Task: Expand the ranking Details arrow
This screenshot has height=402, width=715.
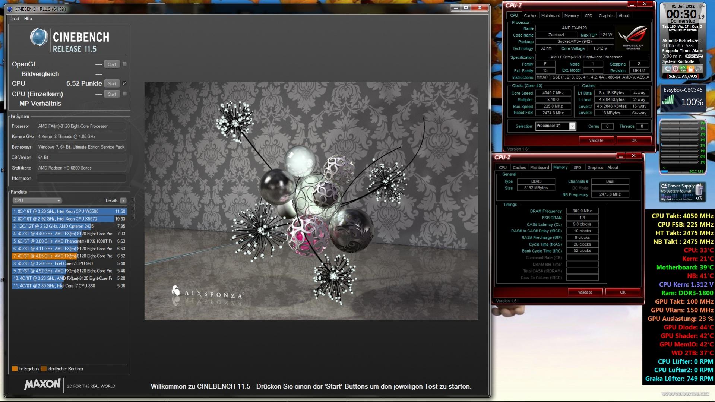Action: pyautogui.click(x=123, y=200)
